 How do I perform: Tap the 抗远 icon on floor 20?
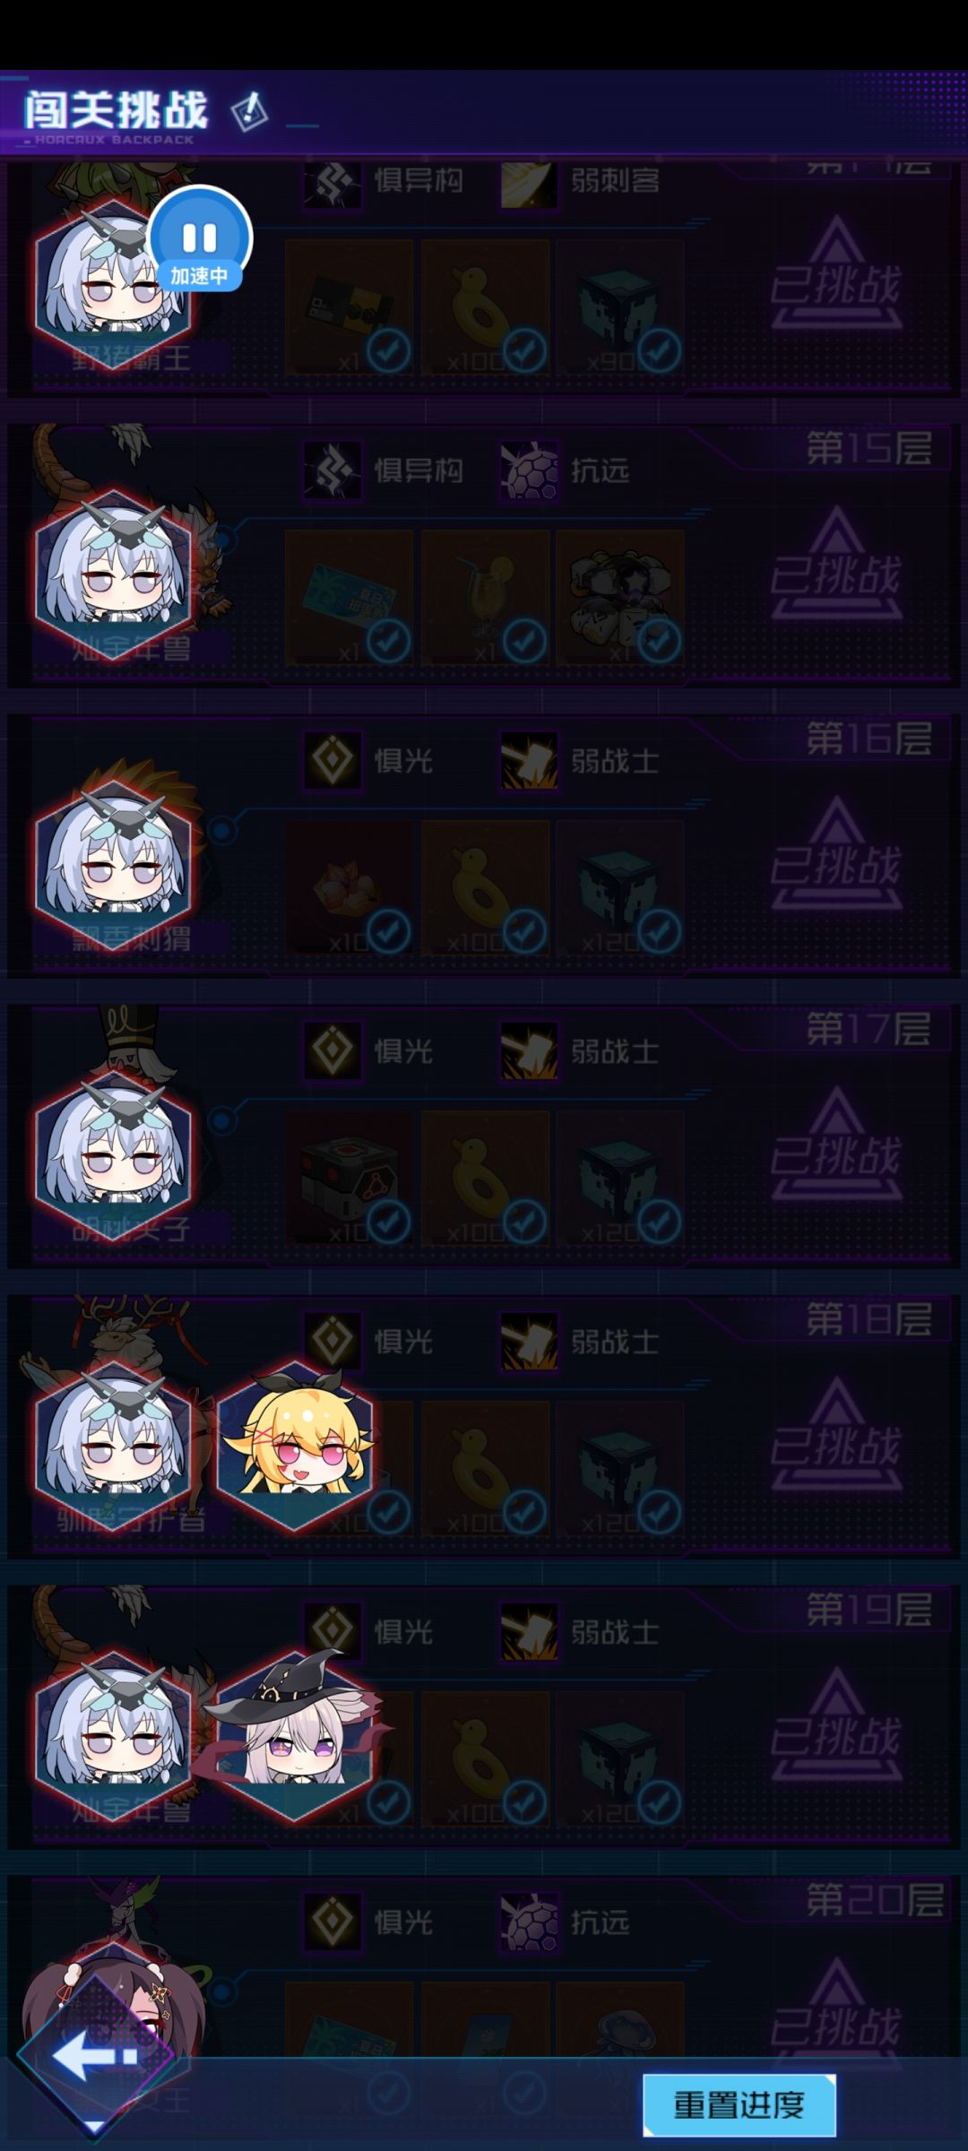tap(529, 1922)
